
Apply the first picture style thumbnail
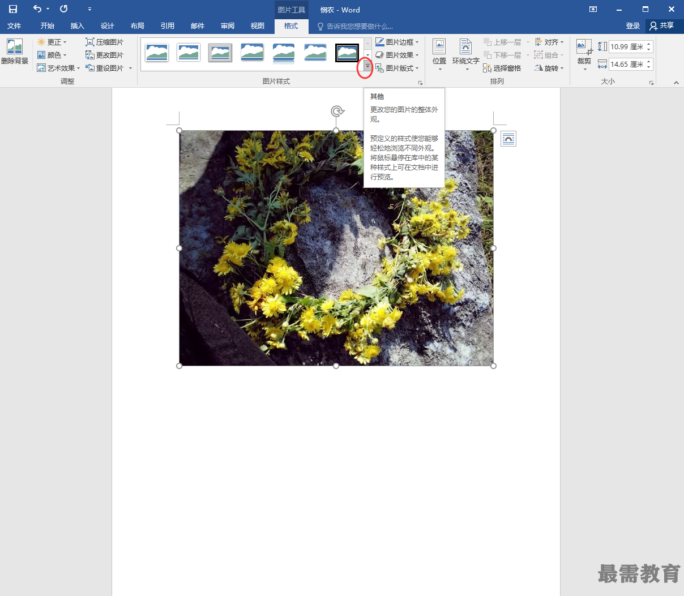[157, 53]
